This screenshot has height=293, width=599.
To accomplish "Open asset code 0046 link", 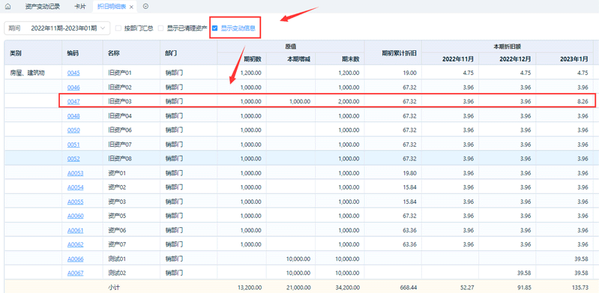I will [73, 88].
